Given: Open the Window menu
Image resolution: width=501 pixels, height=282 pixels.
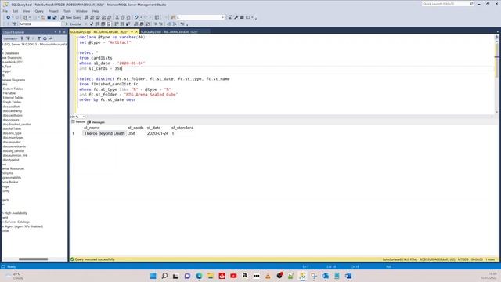Looking at the screenshot, I should click(81, 11).
